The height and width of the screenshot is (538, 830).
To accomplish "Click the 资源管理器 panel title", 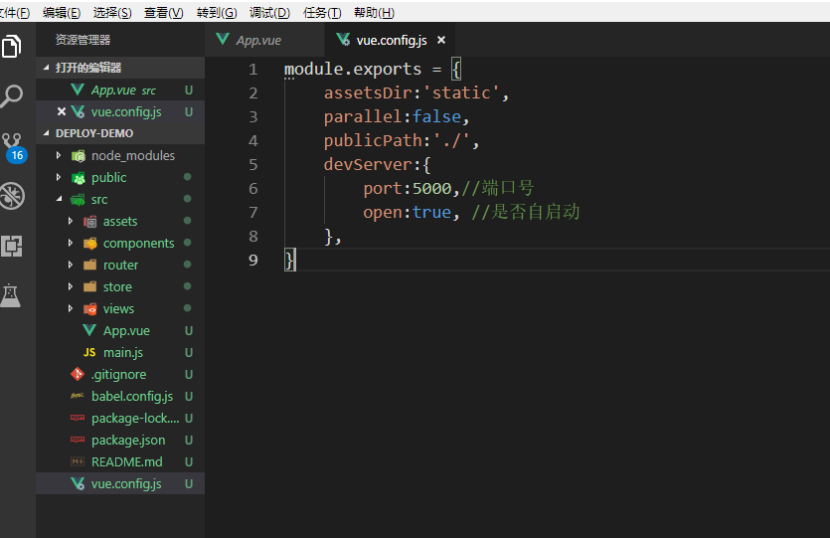I will click(x=83, y=40).
